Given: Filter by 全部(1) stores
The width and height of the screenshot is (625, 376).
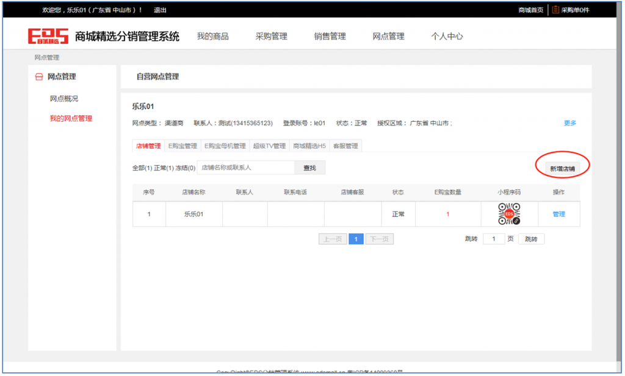Looking at the screenshot, I should [142, 168].
